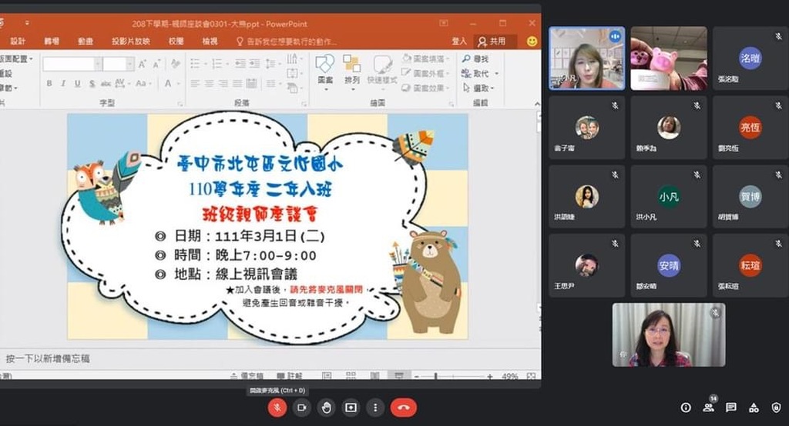The height and width of the screenshot is (426, 789).
Task: Click the fit slide to window icon
Action: tap(532, 376)
